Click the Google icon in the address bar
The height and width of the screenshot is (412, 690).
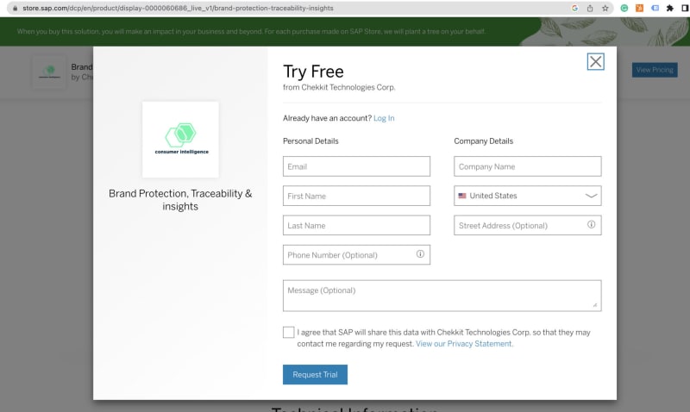coord(574,8)
